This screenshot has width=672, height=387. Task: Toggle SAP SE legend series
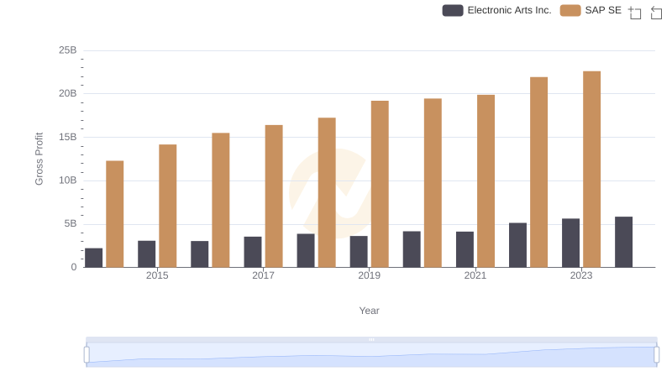[x=591, y=10]
